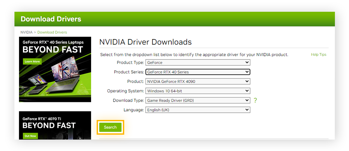Click Out Now on RTX 4070 Ti ad

pyautogui.click(x=30, y=136)
